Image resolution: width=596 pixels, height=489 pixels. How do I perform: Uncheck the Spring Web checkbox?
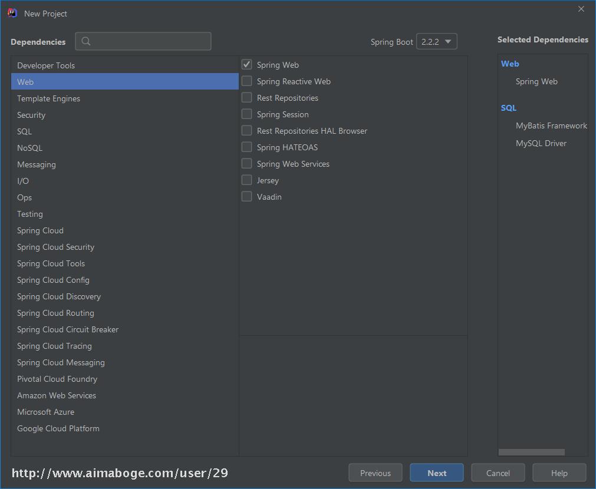point(246,65)
